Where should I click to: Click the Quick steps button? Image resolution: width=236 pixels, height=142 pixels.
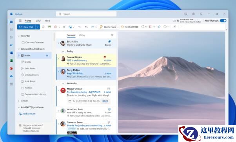(108, 27)
